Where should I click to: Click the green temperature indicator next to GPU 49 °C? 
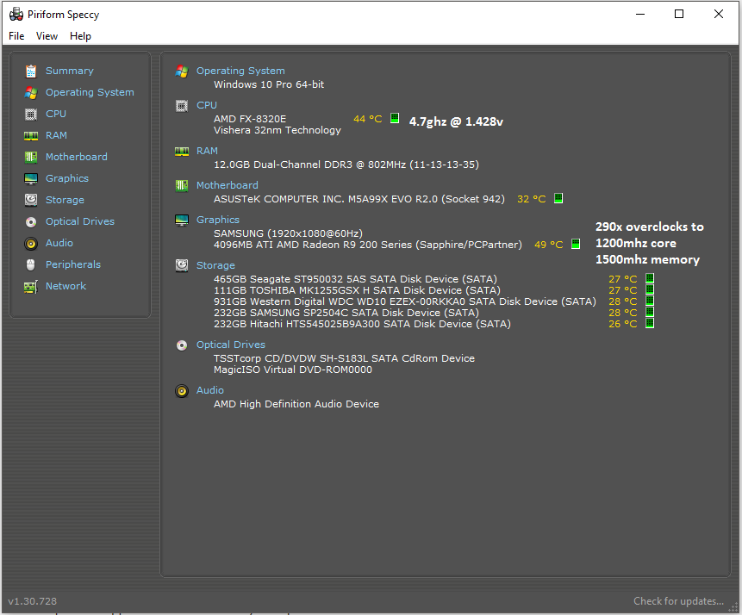(576, 244)
